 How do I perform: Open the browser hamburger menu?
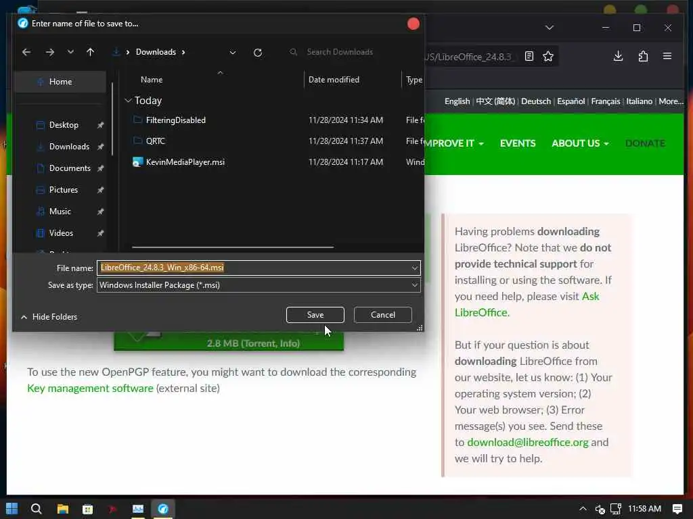pyautogui.click(x=667, y=56)
